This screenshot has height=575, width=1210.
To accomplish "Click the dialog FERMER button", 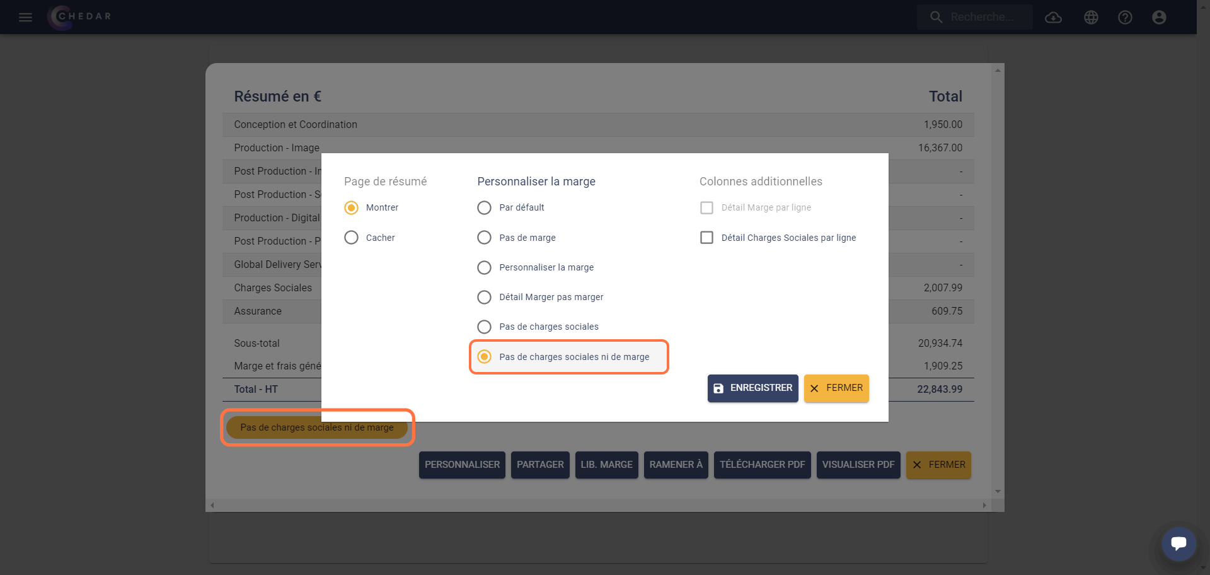I will coord(836,388).
